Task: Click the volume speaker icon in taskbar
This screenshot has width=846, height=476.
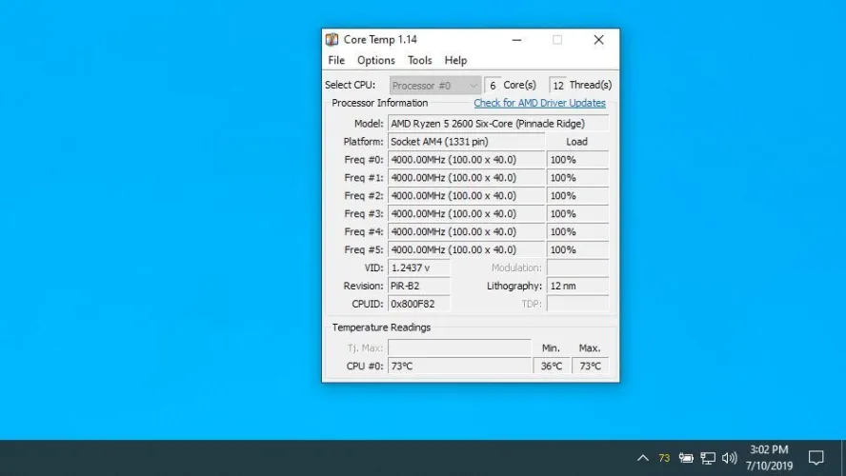Action: [x=730, y=458]
